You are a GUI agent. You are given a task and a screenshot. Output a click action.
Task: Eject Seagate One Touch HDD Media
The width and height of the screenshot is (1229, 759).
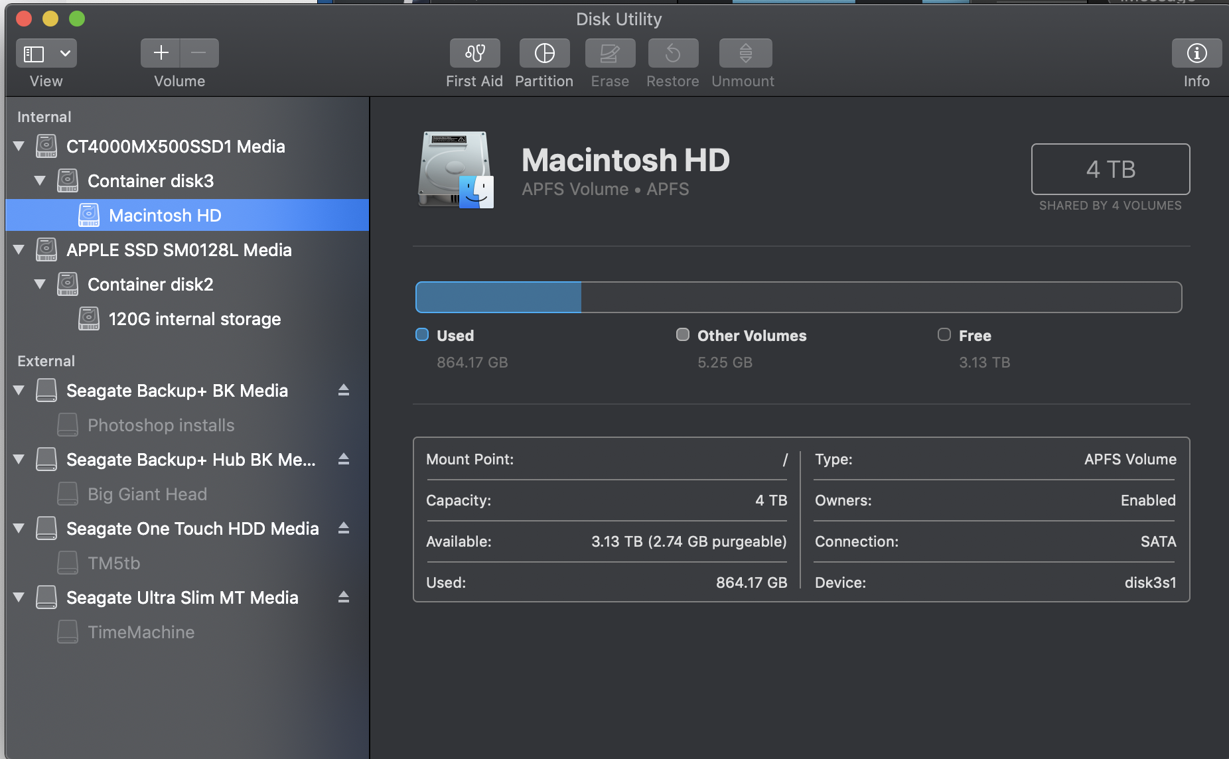coord(344,528)
